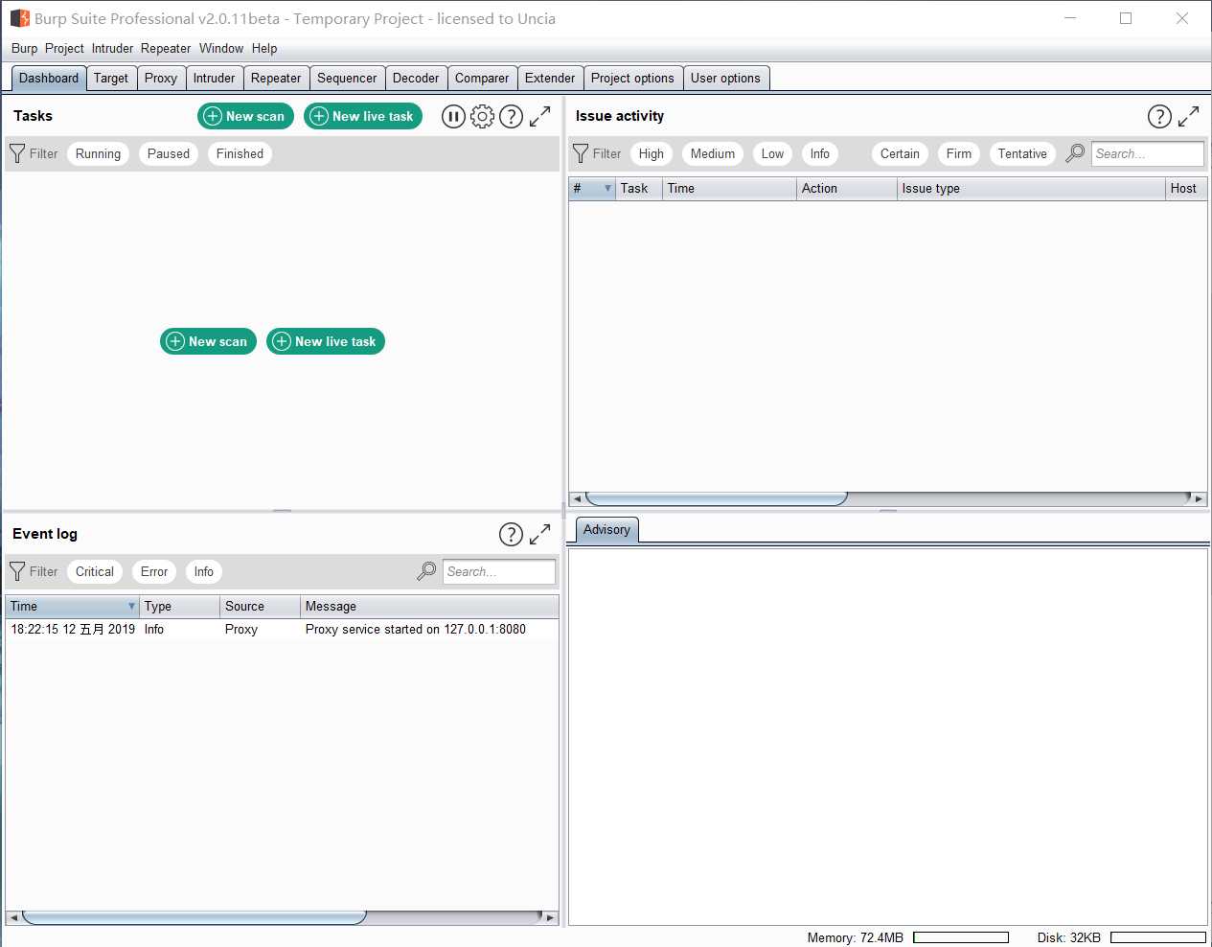Toggle Certain confidence filter
This screenshot has height=947, width=1212.
point(900,153)
